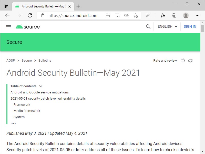This screenshot has width=205, height=154.
Task: Open a new browser tab
Action: coord(78,6)
